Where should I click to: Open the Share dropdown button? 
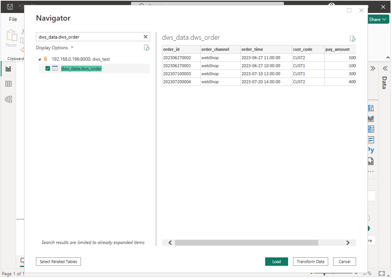377,19
